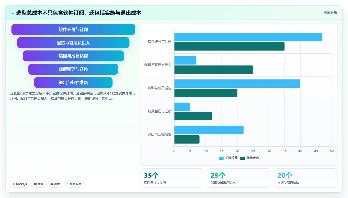The width and height of the screenshot is (348, 198).
Task: Click the 进度 tag chip
Action: pyautogui.click(x=55, y=184)
